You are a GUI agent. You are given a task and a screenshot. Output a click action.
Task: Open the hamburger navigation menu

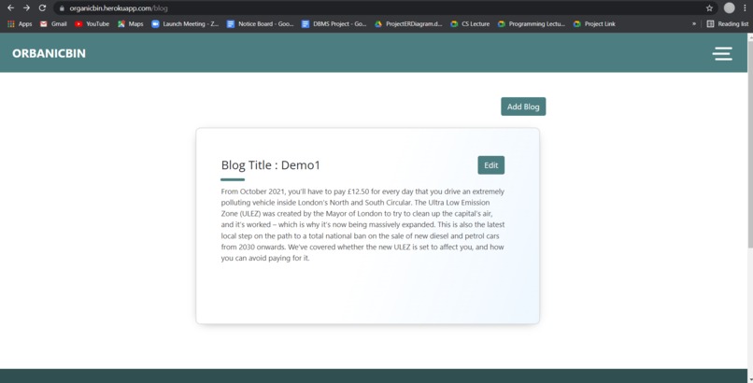point(722,53)
